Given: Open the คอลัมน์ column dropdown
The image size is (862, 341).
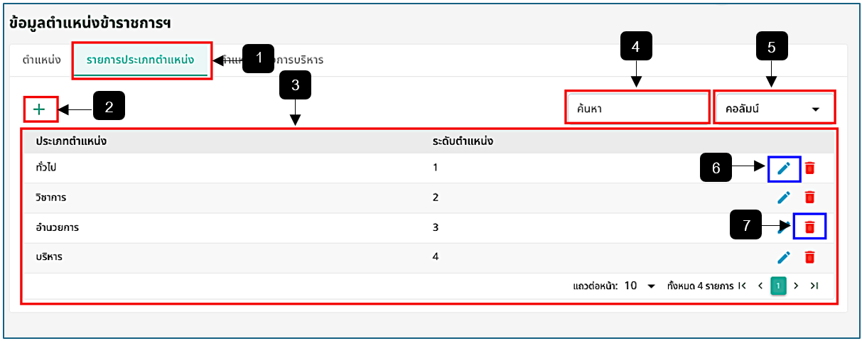Looking at the screenshot, I should tap(774, 109).
